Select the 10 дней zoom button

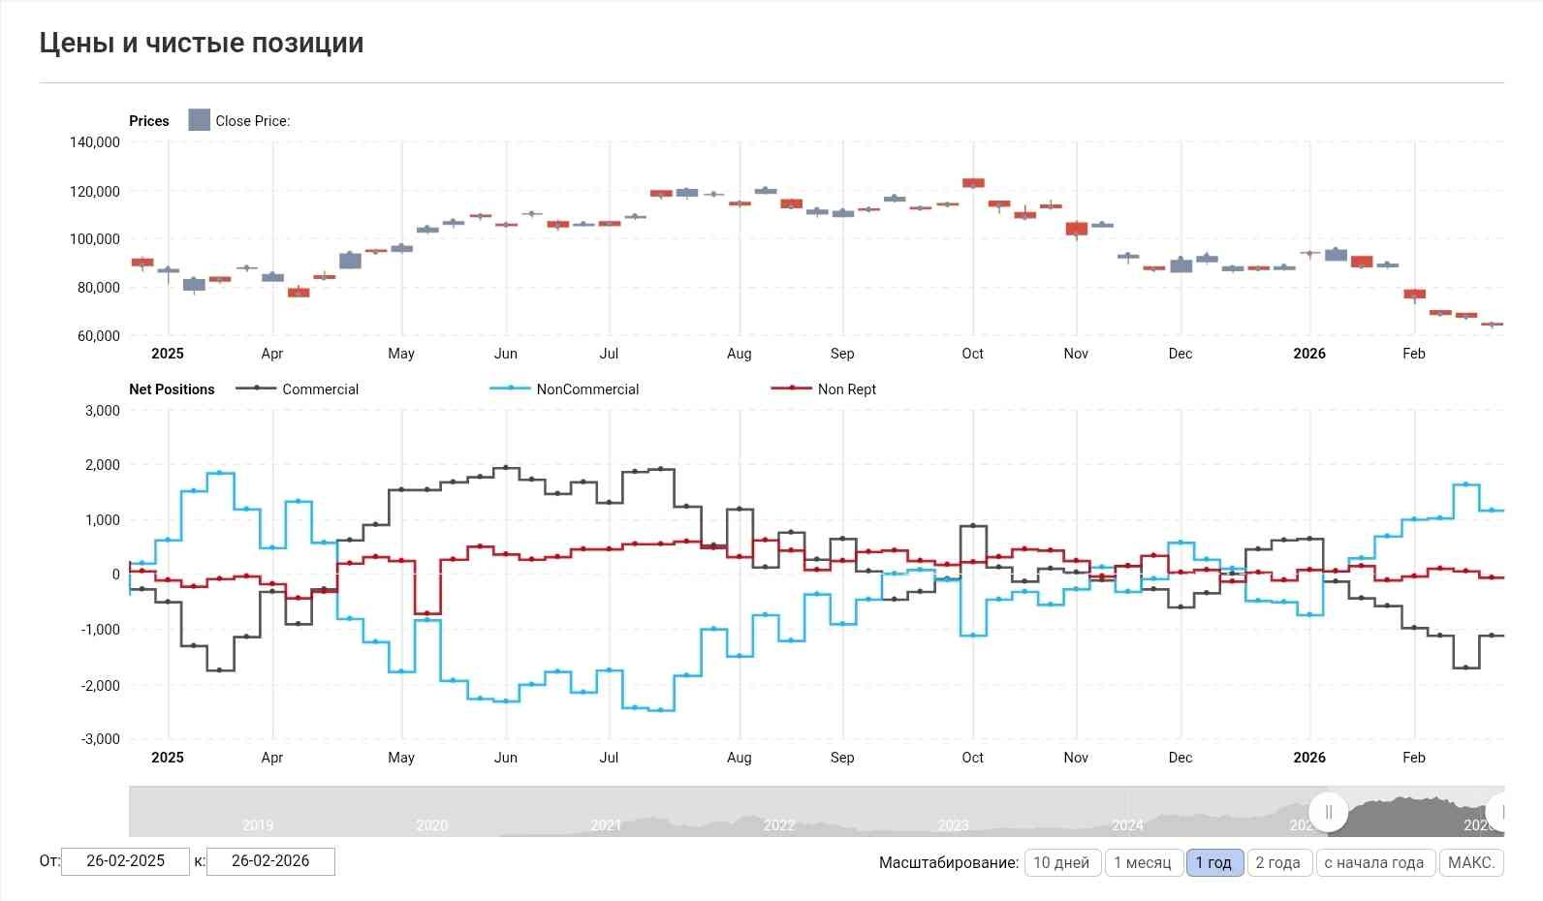(1061, 862)
